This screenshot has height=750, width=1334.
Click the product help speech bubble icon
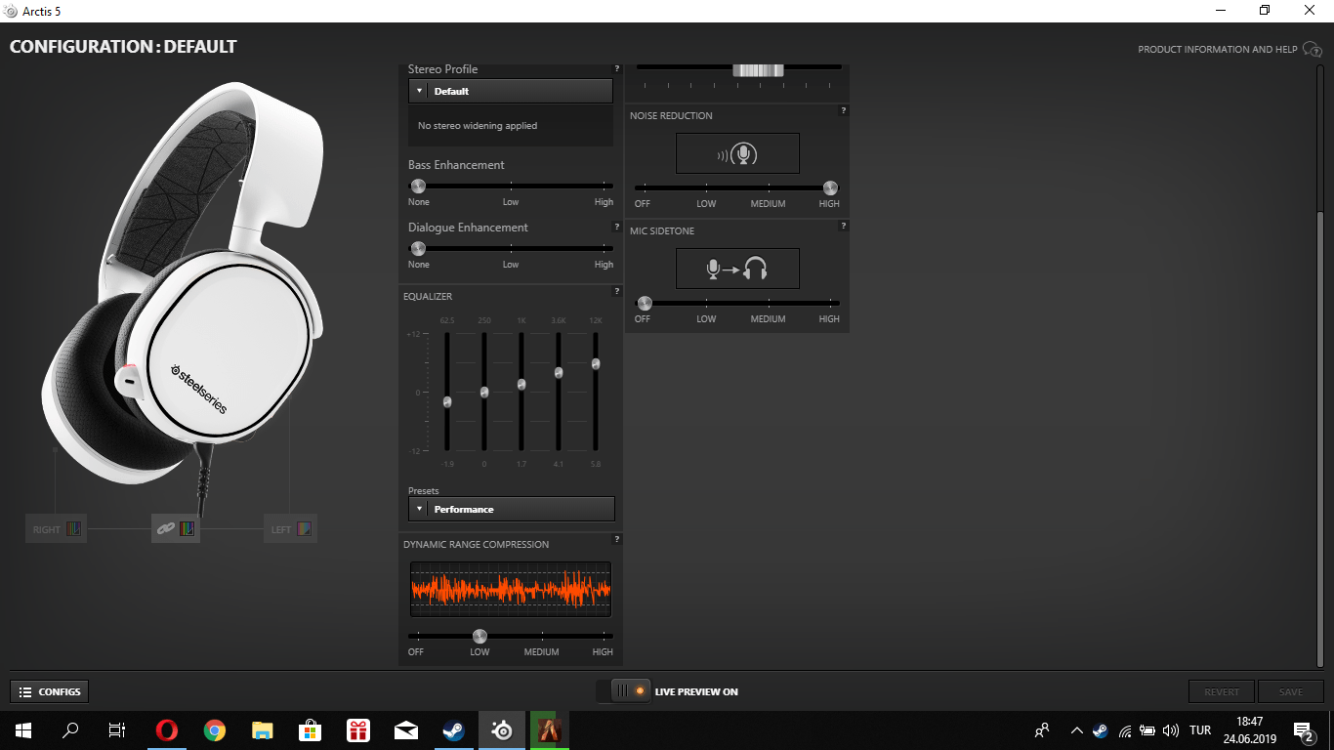click(x=1313, y=49)
